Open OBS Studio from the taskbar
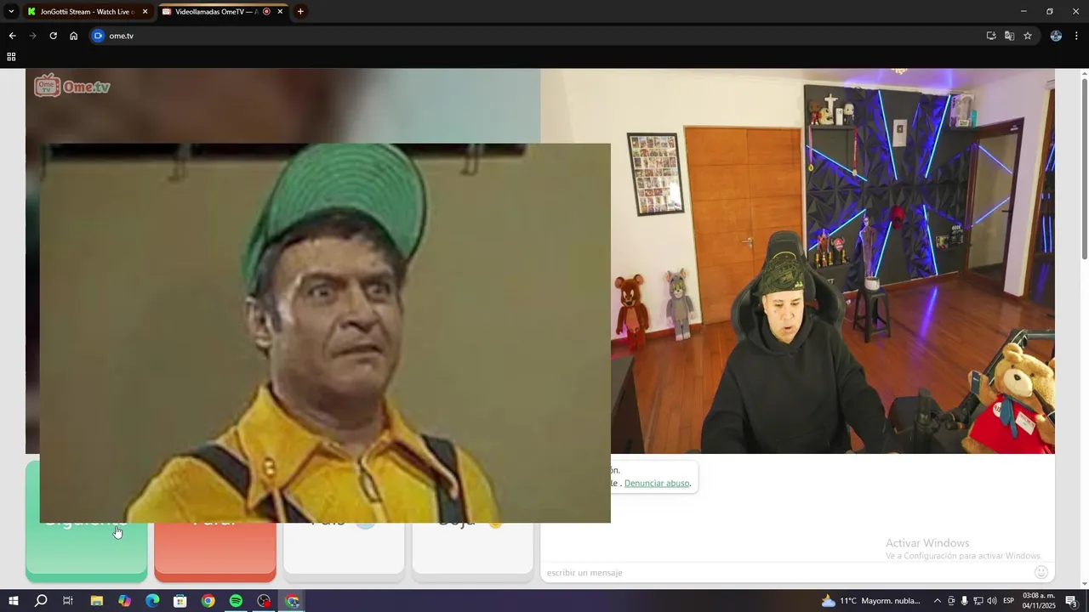Screen dimensions: 1089x612 click(264, 601)
